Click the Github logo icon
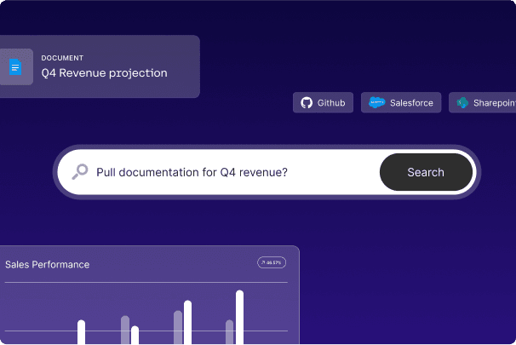Screen dimensions: 516x345 tap(307, 103)
